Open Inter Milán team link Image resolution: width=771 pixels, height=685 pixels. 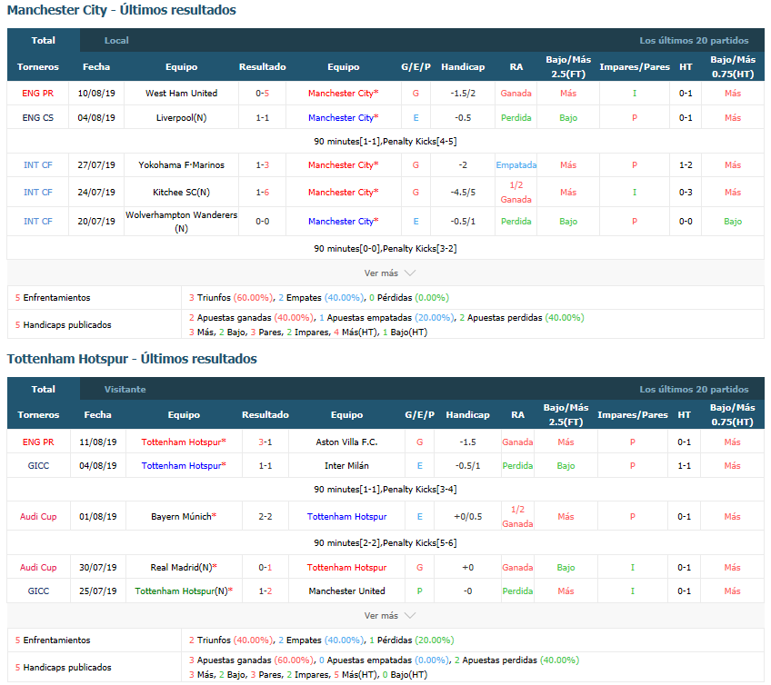click(346, 466)
